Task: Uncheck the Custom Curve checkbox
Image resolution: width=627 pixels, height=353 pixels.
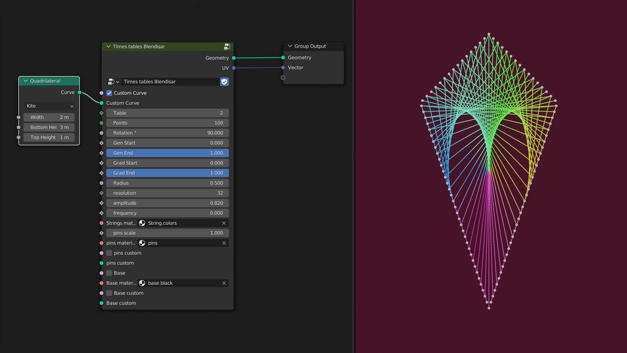Action: [109, 93]
